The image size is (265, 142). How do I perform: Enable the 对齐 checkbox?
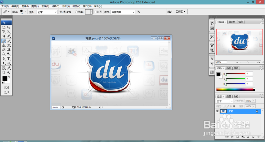tap(96, 12)
